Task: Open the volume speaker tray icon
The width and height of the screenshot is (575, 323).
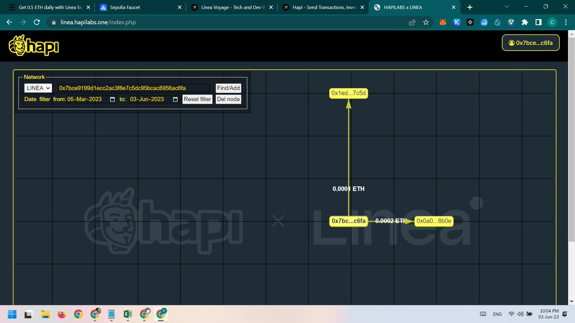Action: click(520, 314)
